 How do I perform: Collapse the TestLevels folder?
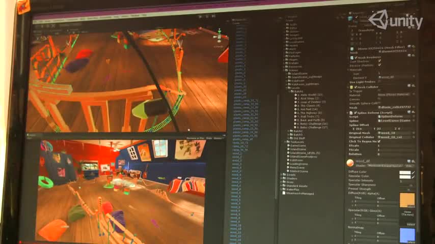coord(285,142)
